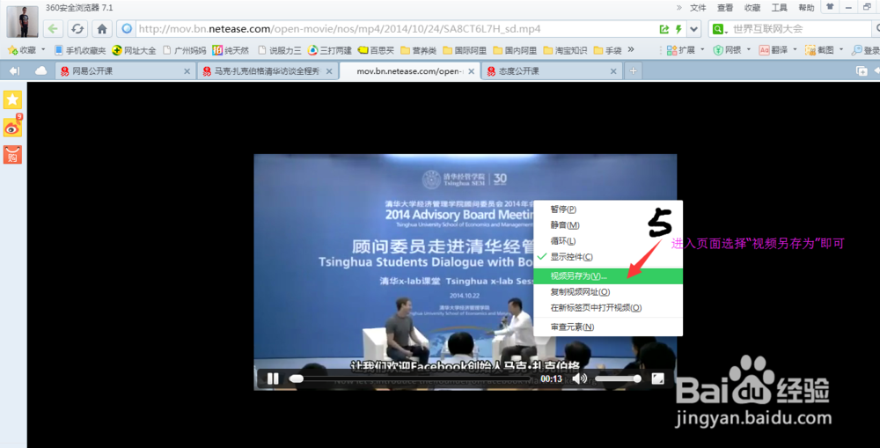Open the 扩展 extensions button
Viewport: 880px width, 448px height.
(681, 50)
